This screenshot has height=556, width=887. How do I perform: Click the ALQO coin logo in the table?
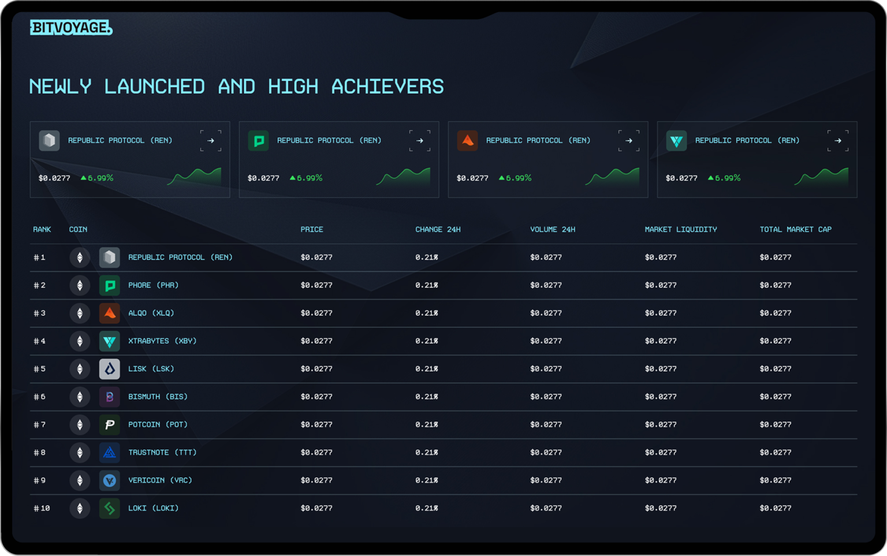coord(110,313)
